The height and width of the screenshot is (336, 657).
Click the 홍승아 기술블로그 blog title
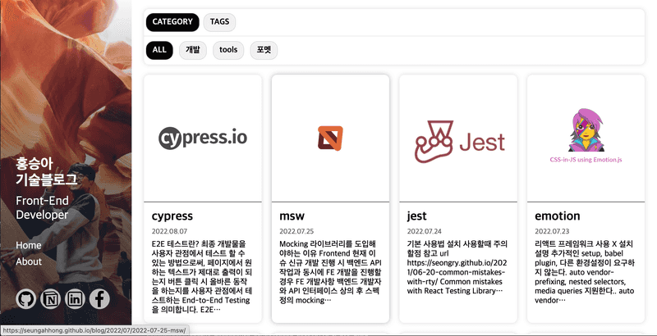point(47,170)
